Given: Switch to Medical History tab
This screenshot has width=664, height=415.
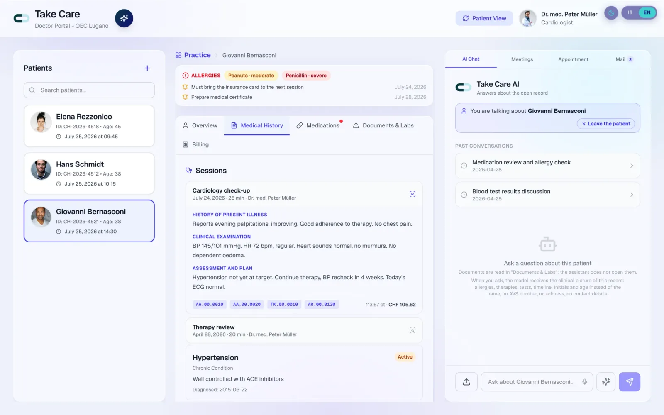Looking at the screenshot, I should tap(257, 125).
